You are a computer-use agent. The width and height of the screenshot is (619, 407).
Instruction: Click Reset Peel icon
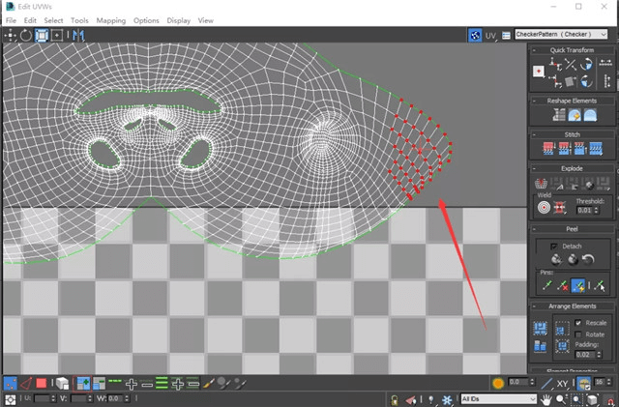coord(588,259)
